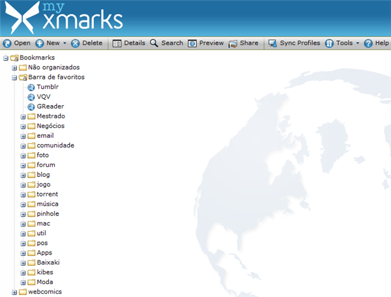Select the email folder label

click(x=45, y=135)
